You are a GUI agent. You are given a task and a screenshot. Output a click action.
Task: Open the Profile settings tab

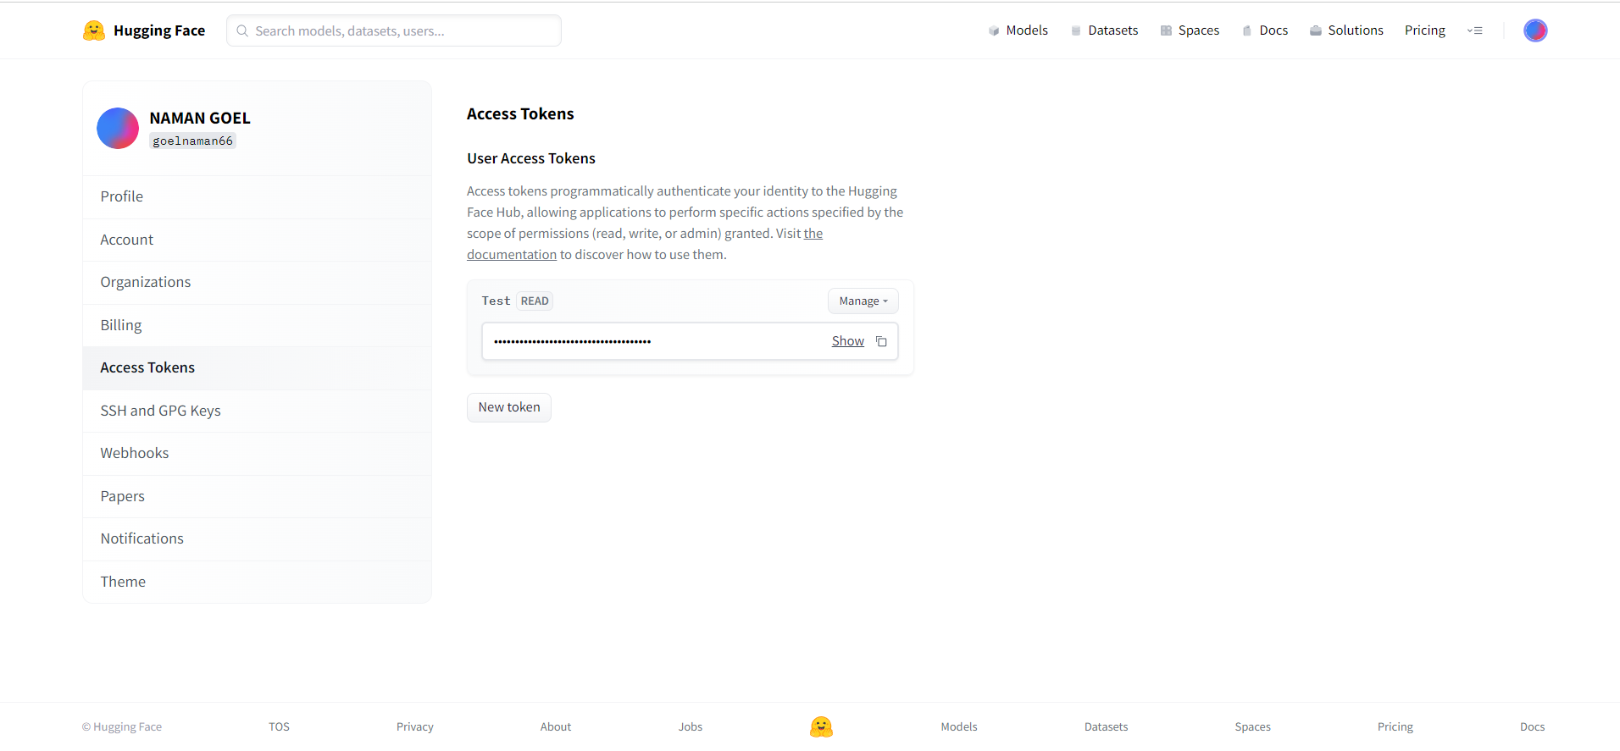258,196
